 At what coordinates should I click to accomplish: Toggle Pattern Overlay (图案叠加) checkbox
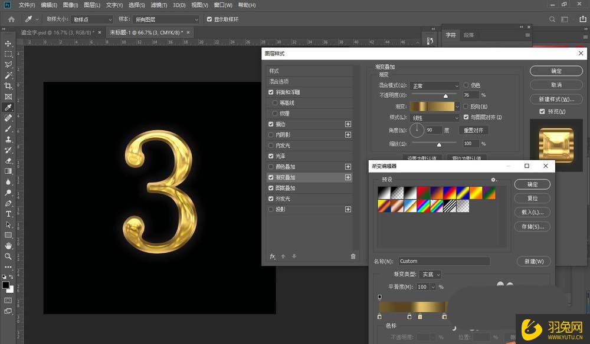[271, 188]
